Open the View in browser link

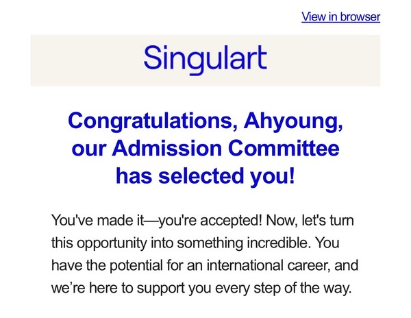tap(340, 16)
